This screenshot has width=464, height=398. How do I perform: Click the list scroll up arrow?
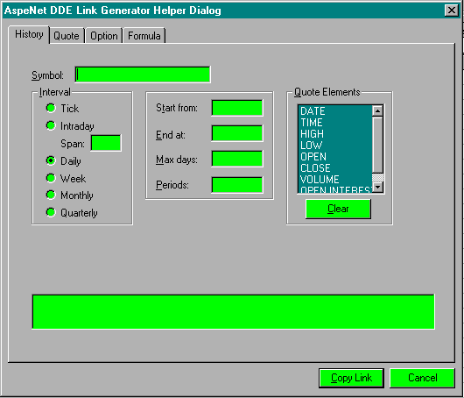pyautogui.click(x=377, y=110)
